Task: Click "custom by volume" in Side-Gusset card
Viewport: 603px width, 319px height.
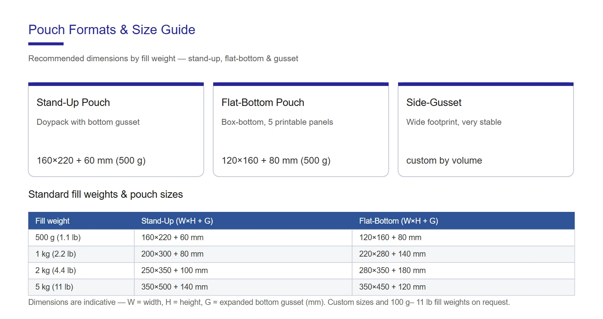Action: tap(444, 160)
